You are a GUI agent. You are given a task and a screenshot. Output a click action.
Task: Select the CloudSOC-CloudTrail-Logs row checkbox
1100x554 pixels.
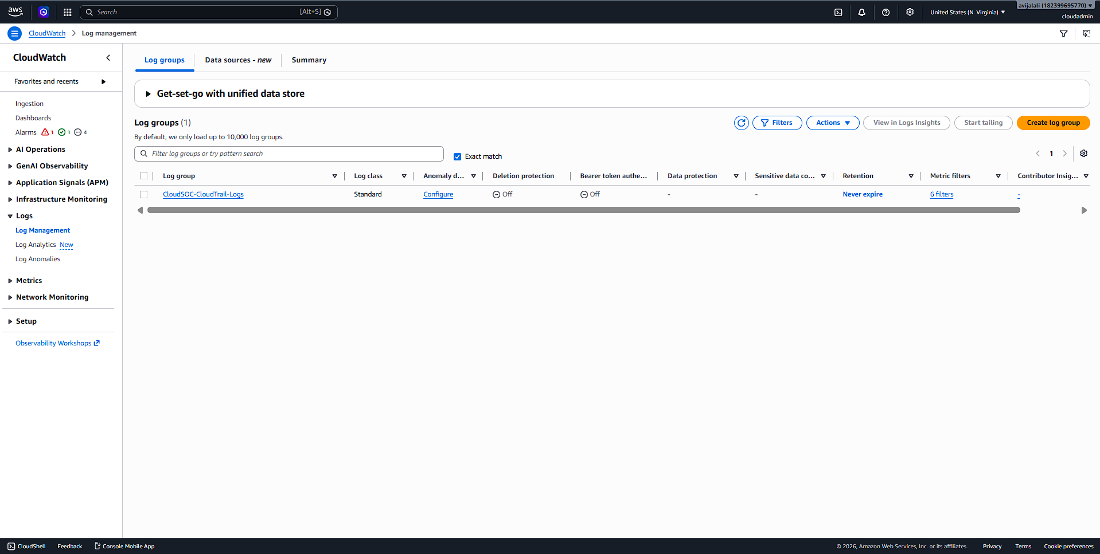point(143,194)
